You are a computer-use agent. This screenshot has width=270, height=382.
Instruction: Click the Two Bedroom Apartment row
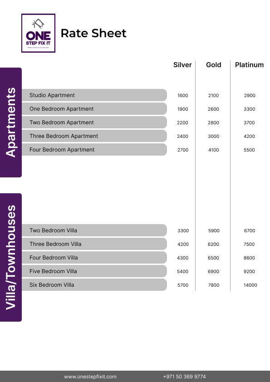94,122
